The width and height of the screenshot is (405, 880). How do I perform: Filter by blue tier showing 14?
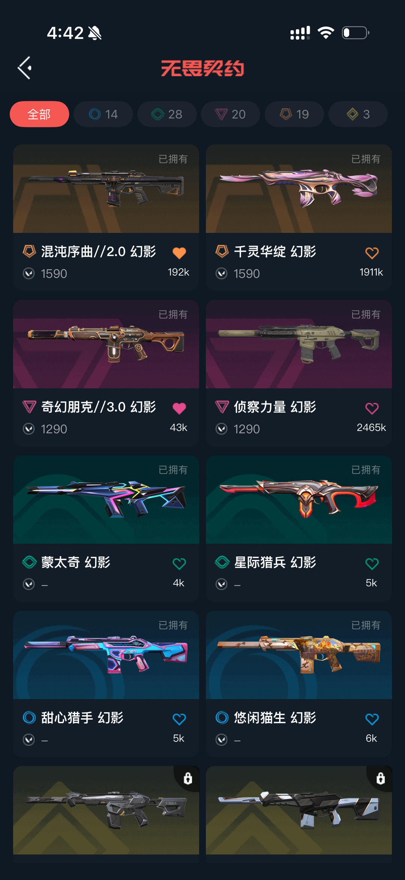[x=103, y=114]
